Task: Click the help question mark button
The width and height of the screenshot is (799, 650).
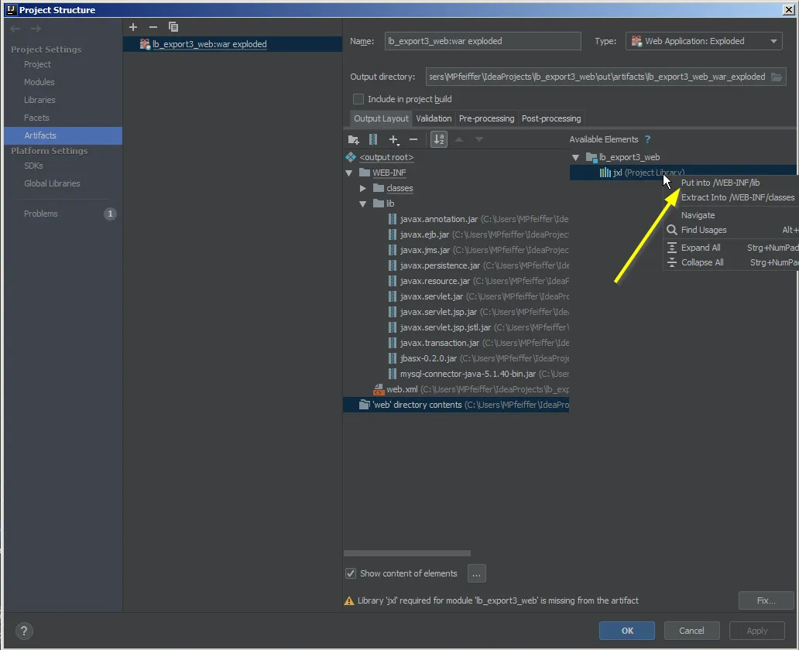Action: click(x=23, y=631)
